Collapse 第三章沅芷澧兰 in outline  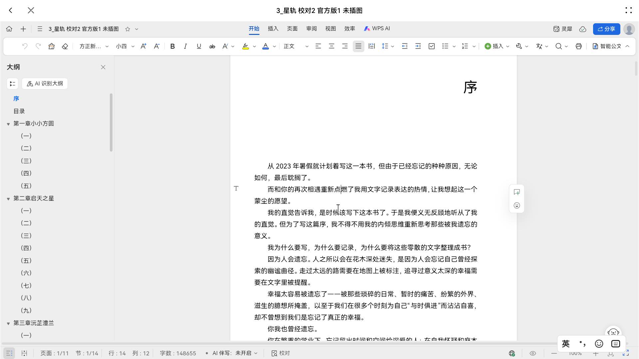(x=8, y=323)
